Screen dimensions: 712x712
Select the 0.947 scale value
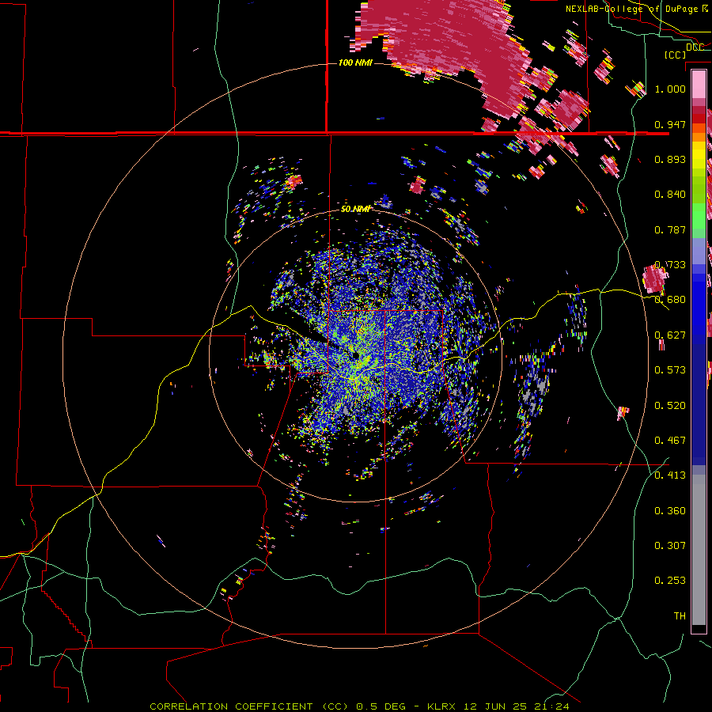(670, 124)
